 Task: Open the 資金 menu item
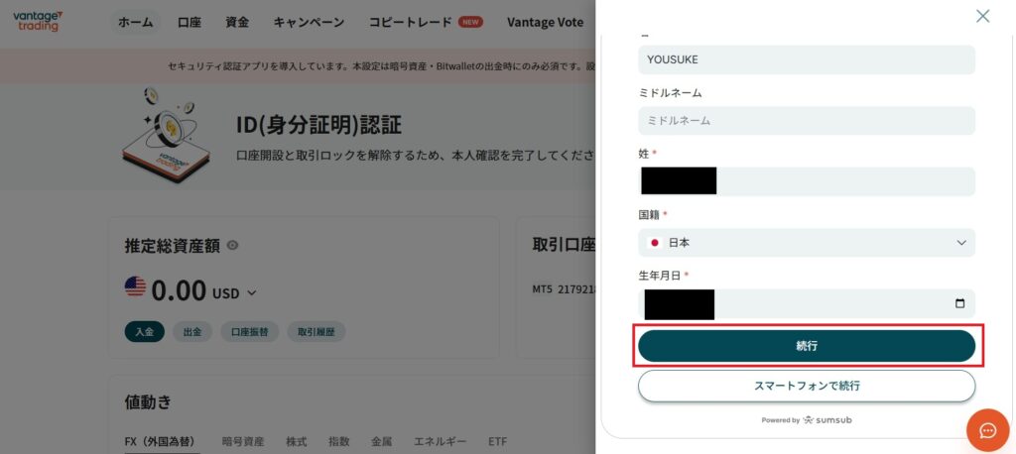click(x=237, y=22)
